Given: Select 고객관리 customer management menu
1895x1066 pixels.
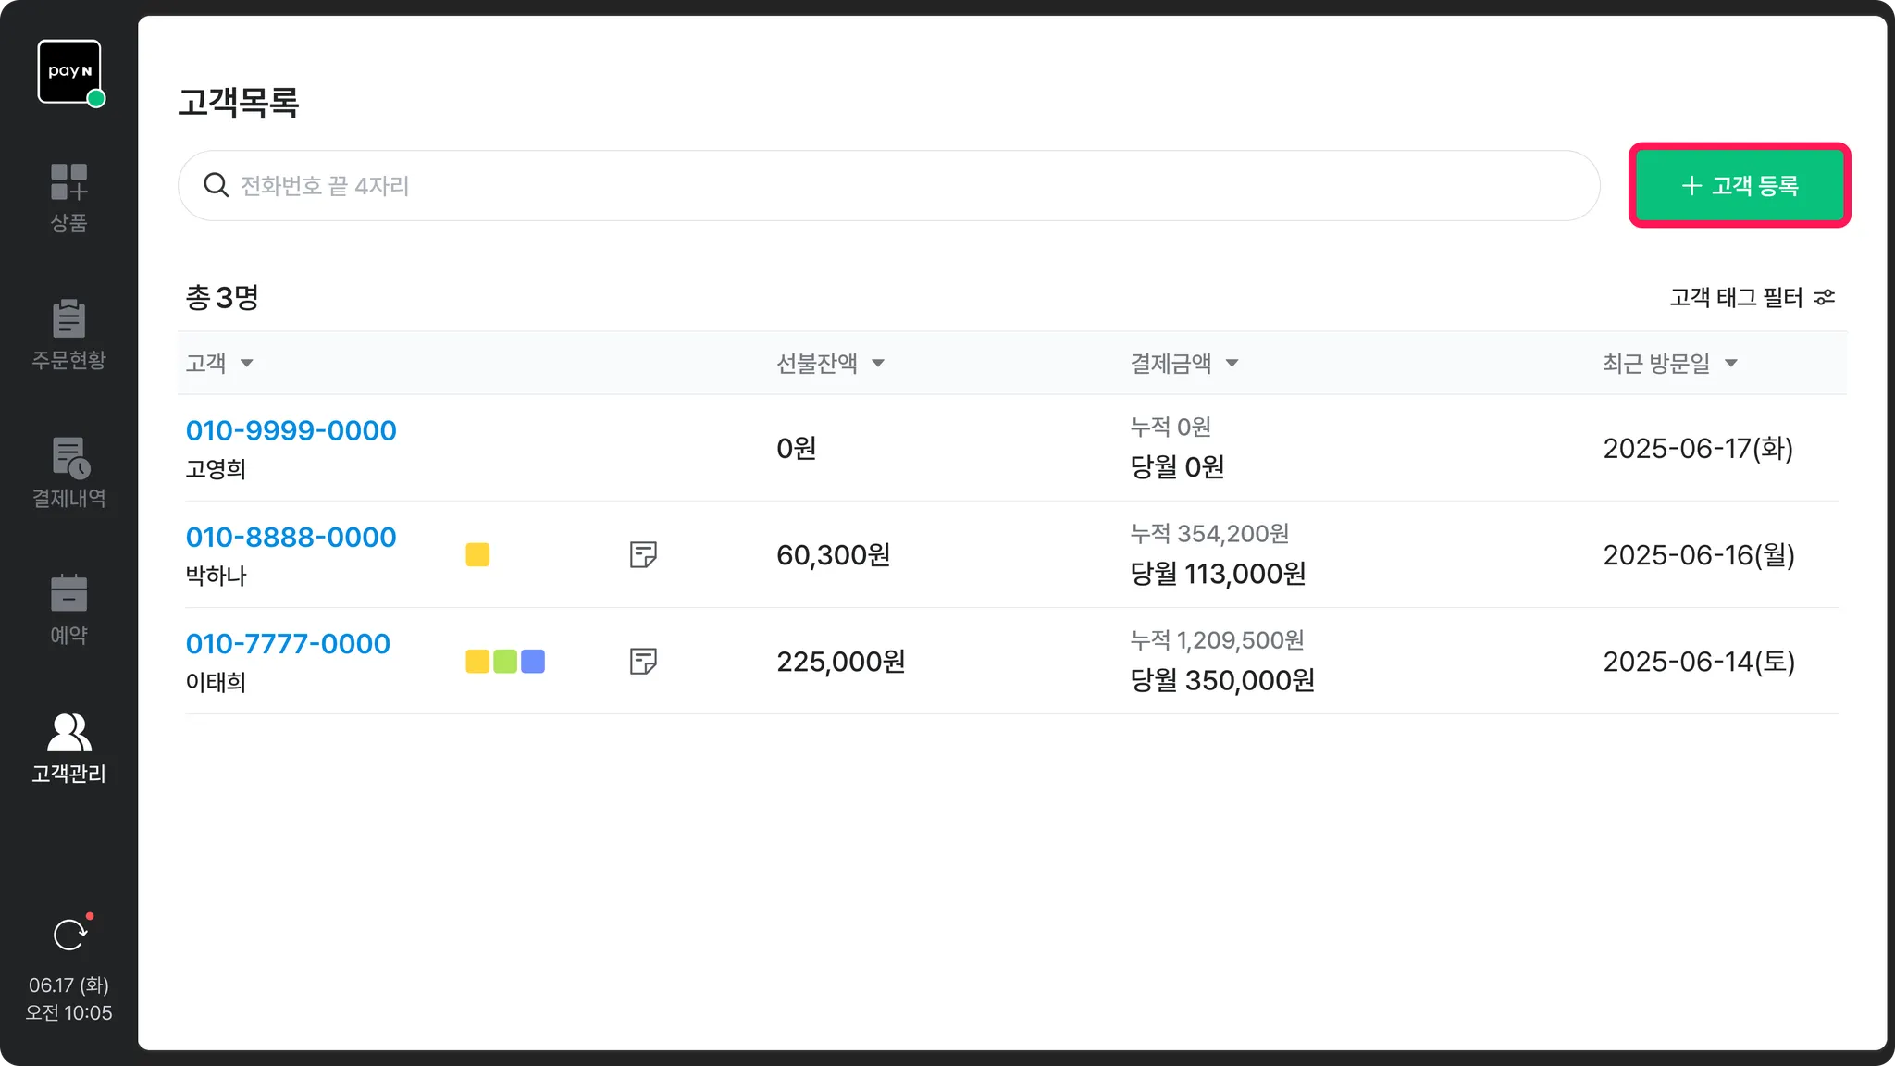Looking at the screenshot, I should [x=68, y=748].
